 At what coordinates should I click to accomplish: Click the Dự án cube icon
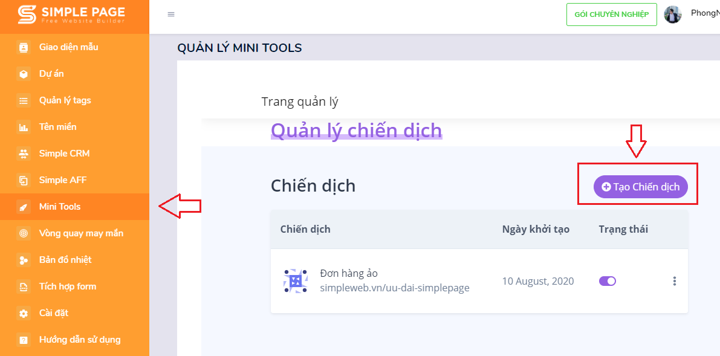[x=24, y=74]
